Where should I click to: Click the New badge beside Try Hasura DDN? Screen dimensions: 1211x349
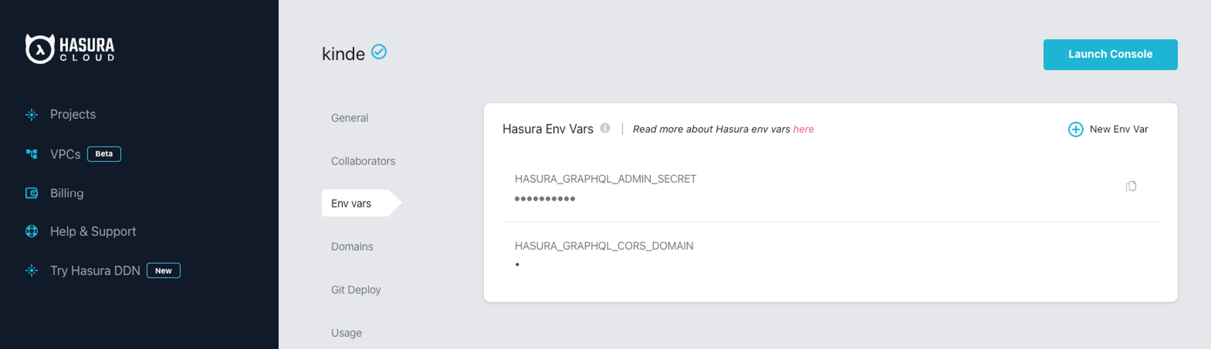(x=163, y=270)
